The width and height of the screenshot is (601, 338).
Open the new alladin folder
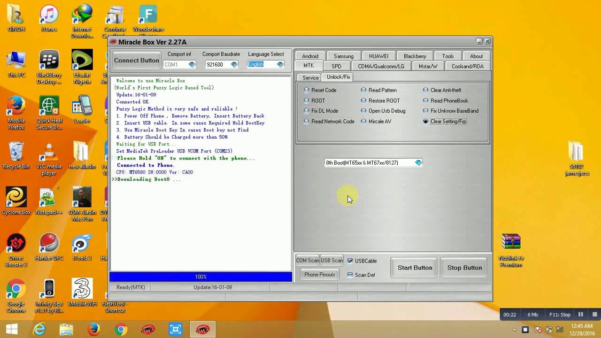[x=82, y=156]
